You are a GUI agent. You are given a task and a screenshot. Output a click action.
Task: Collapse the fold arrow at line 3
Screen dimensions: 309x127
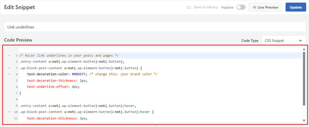pos(9,68)
